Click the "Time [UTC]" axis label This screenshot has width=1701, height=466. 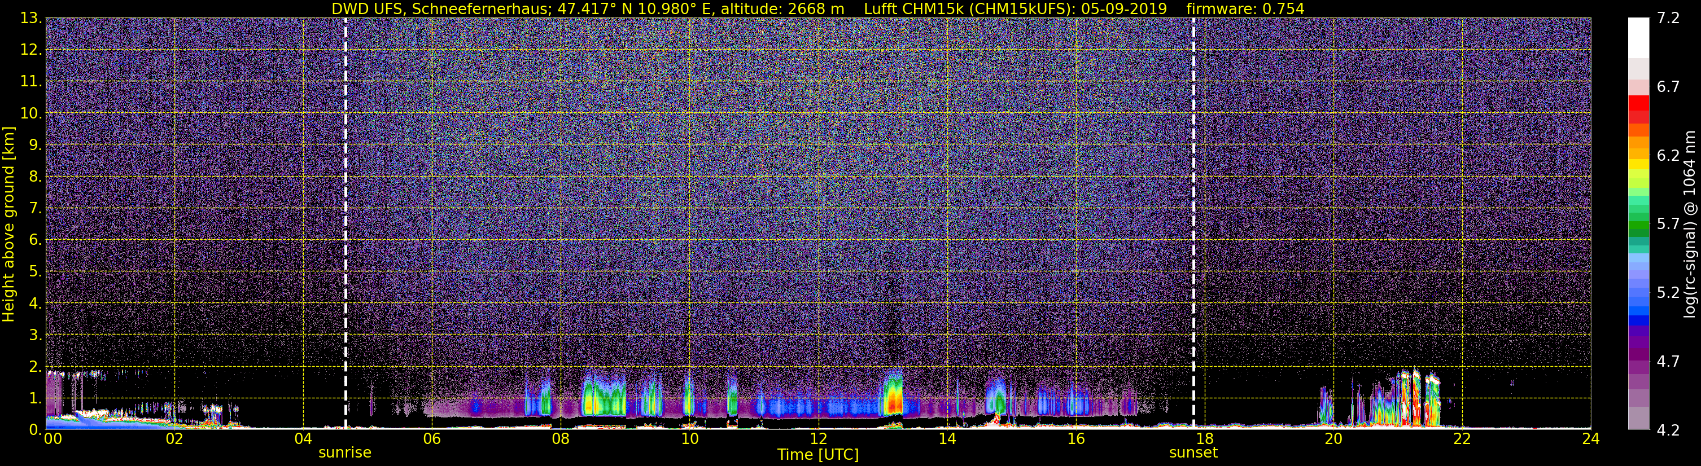(818, 454)
